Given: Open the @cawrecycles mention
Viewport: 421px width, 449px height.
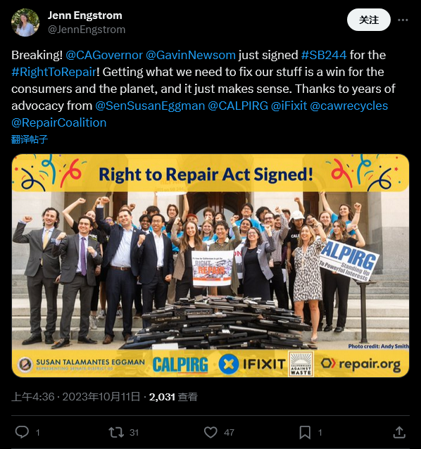Looking at the screenshot, I should [x=348, y=106].
